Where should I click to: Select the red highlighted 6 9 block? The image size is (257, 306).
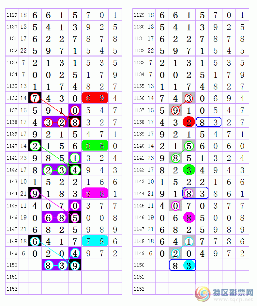click(95, 98)
